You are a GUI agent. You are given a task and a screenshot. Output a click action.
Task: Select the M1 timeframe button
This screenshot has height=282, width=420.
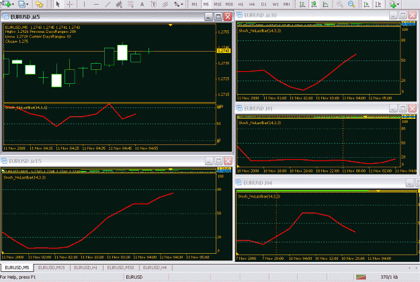(194, 4)
